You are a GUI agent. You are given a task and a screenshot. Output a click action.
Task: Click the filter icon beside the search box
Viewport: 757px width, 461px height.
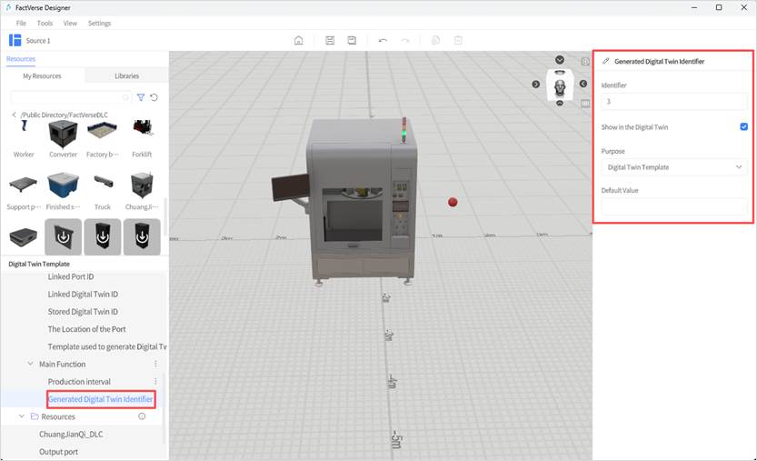pyautogui.click(x=141, y=97)
